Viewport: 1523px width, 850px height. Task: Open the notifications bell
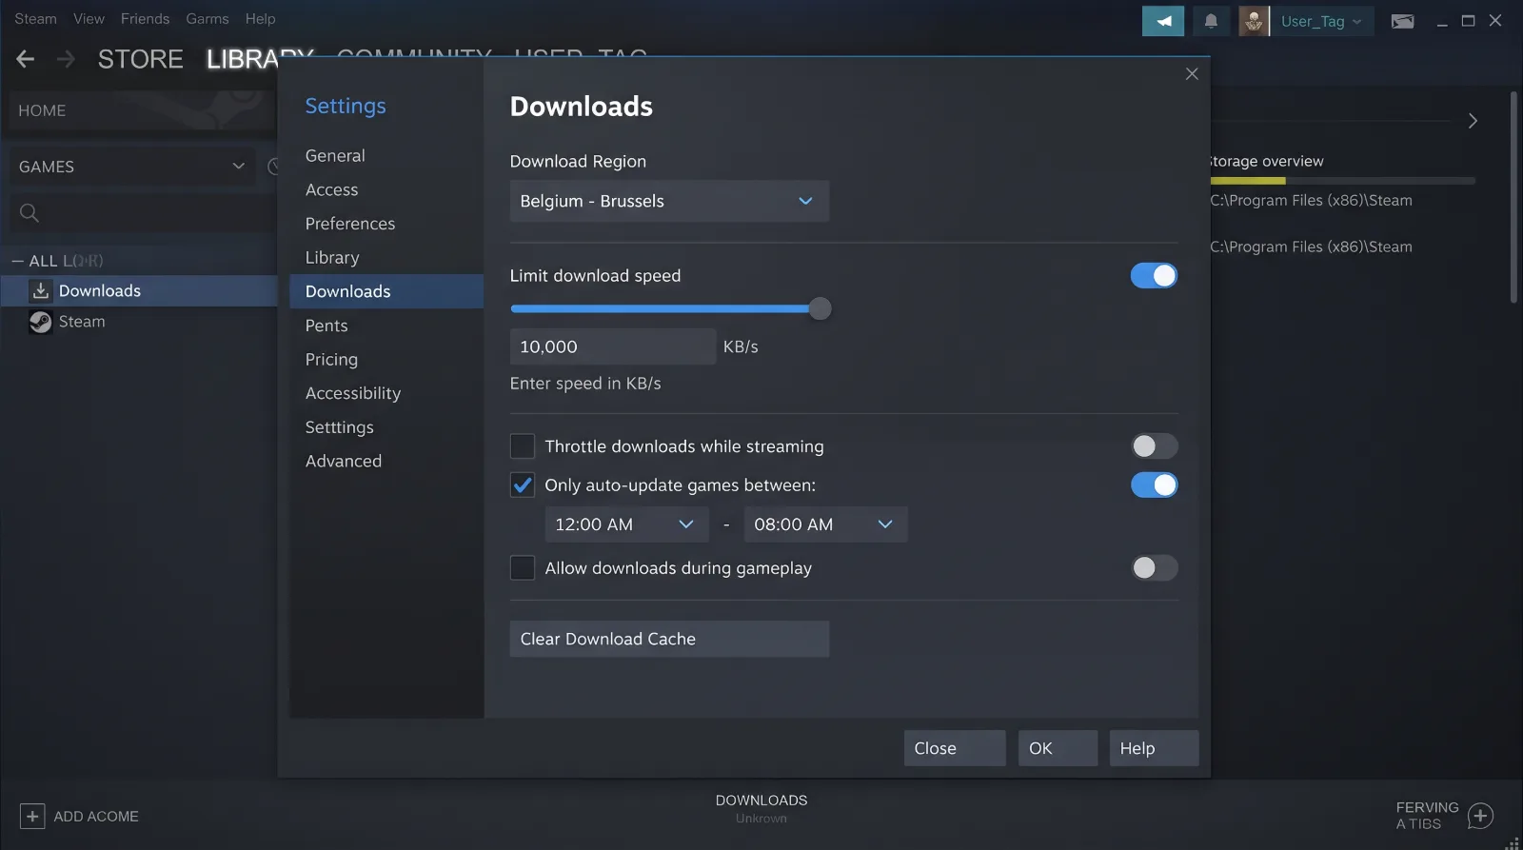pyautogui.click(x=1211, y=21)
